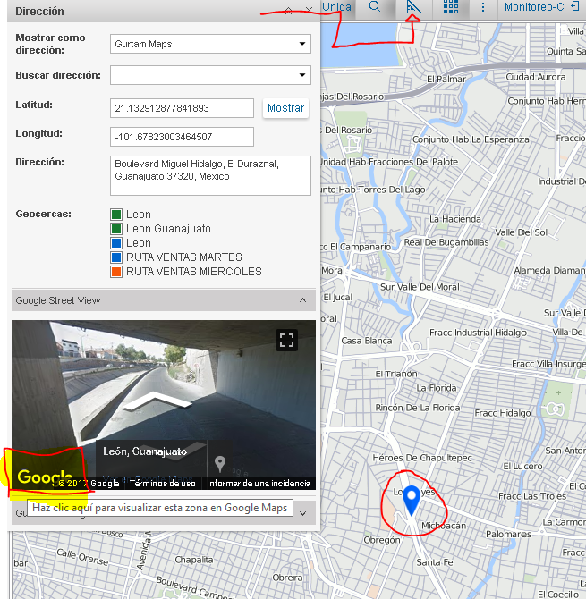Click the logout icon beside Monitoreo-C

pyautogui.click(x=573, y=7)
